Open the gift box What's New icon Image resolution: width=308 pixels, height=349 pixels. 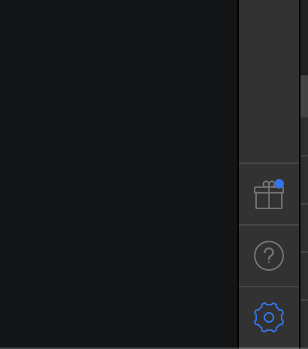[269, 195]
